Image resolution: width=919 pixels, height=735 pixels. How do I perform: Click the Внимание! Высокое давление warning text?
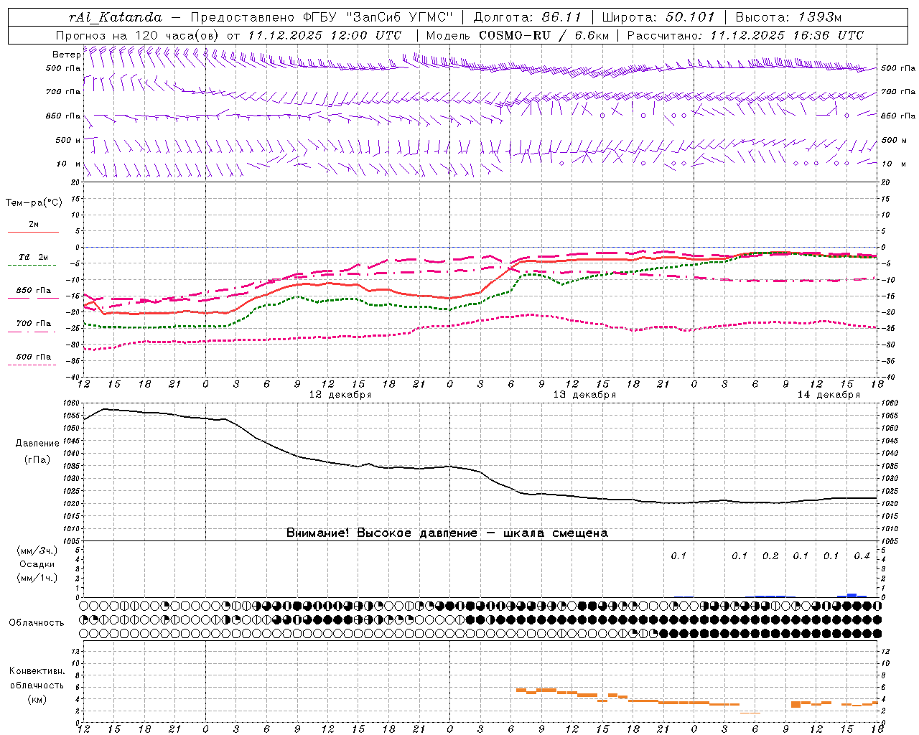click(447, 533)
